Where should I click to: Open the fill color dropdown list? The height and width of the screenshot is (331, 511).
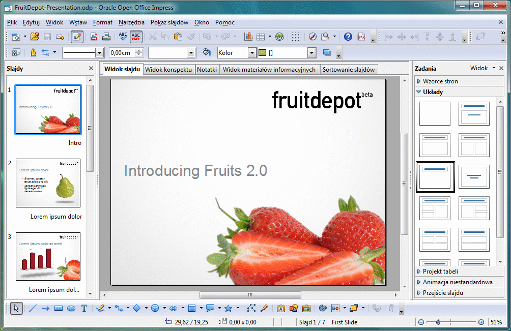[x=312, y=53]
